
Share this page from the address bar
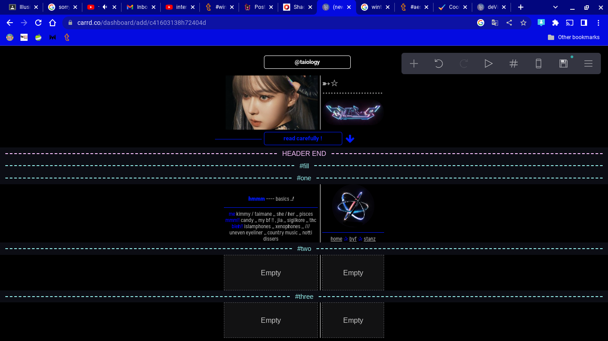[x=509, y=23]
